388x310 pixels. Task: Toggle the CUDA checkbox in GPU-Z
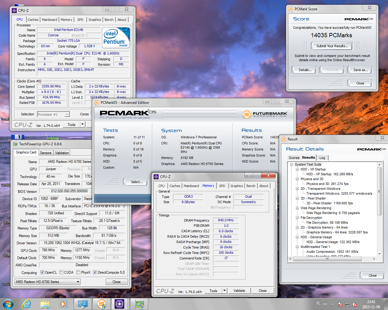click(x=61, y=272)
